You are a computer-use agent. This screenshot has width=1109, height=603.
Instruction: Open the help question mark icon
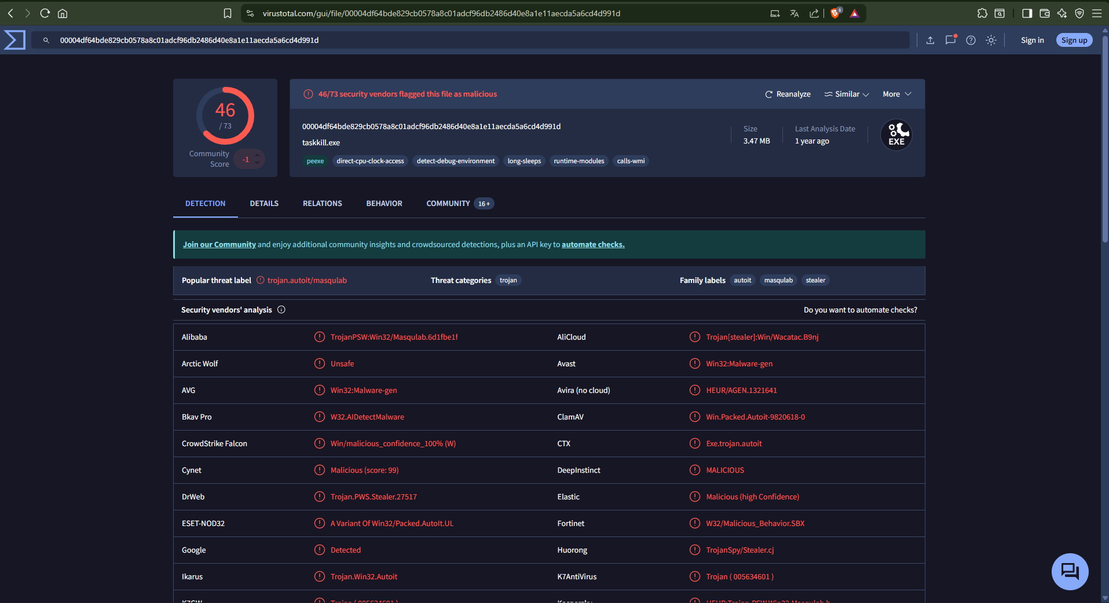(971, 40)
